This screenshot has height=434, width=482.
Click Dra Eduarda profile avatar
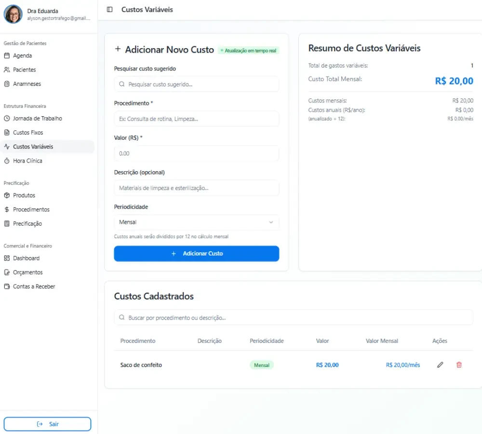pos(13,14)
